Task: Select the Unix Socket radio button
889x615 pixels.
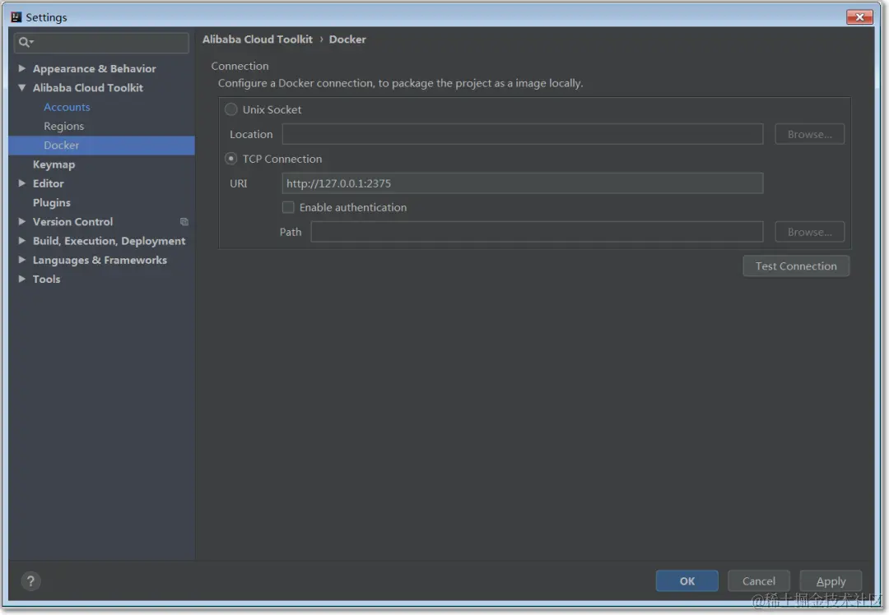Action: point(230,109)
